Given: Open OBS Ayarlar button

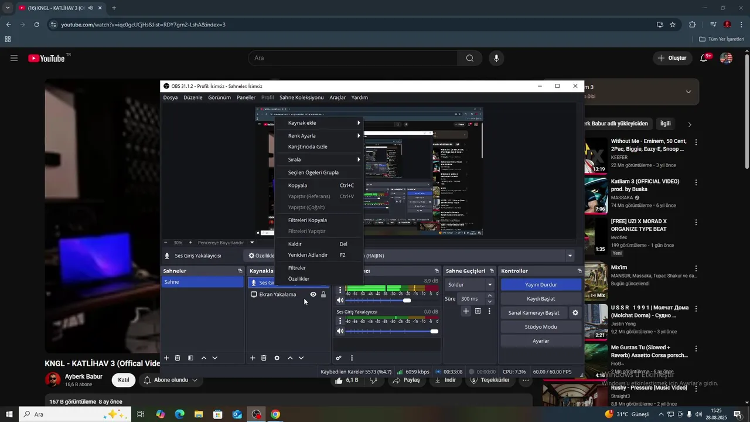Looking at the screenshot, I should pos(541,341).
